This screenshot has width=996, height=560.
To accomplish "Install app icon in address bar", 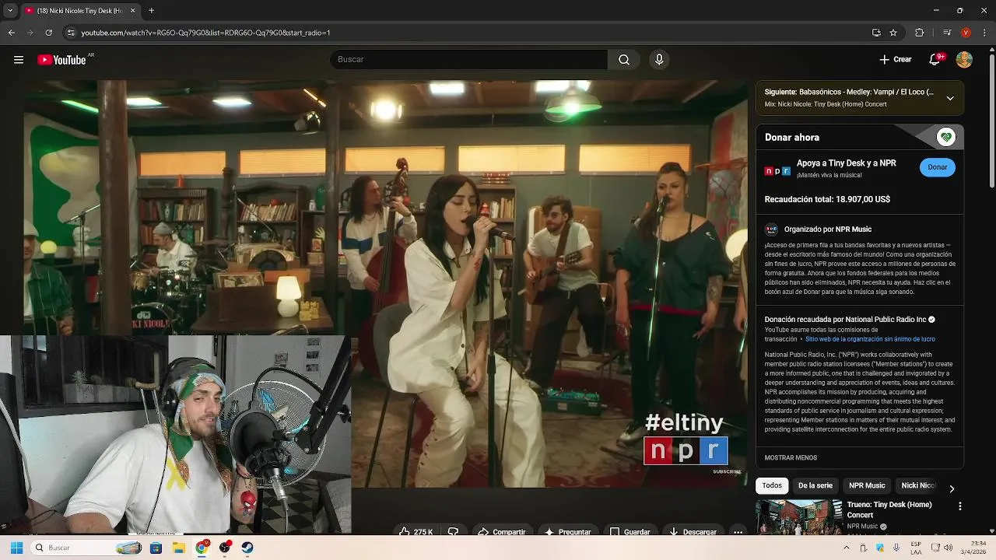I will (x=876, y=33).
